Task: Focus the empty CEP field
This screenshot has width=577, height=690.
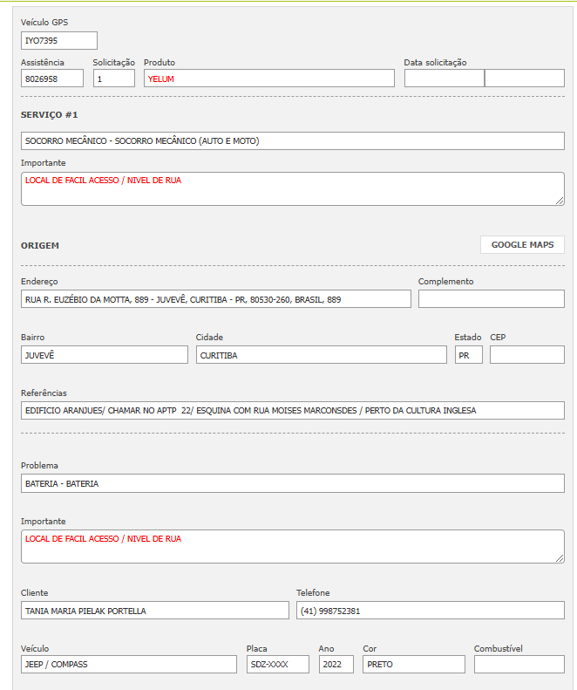Action: (526, 355)
